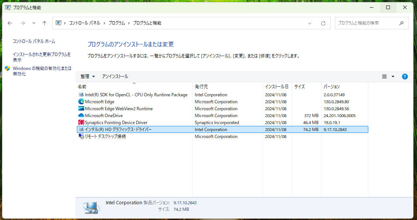417x220 pixels.
Task: Open the address bar history dropdown
Action: (x=310, y=23)
